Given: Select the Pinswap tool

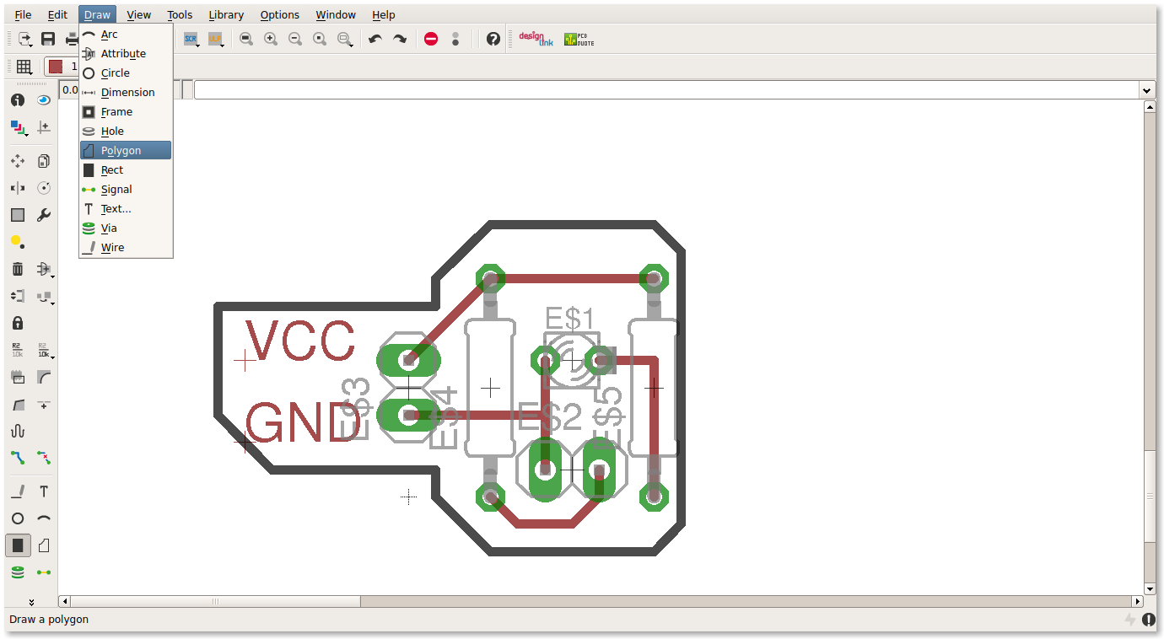Looking at the screenshot, I should 18,296.
